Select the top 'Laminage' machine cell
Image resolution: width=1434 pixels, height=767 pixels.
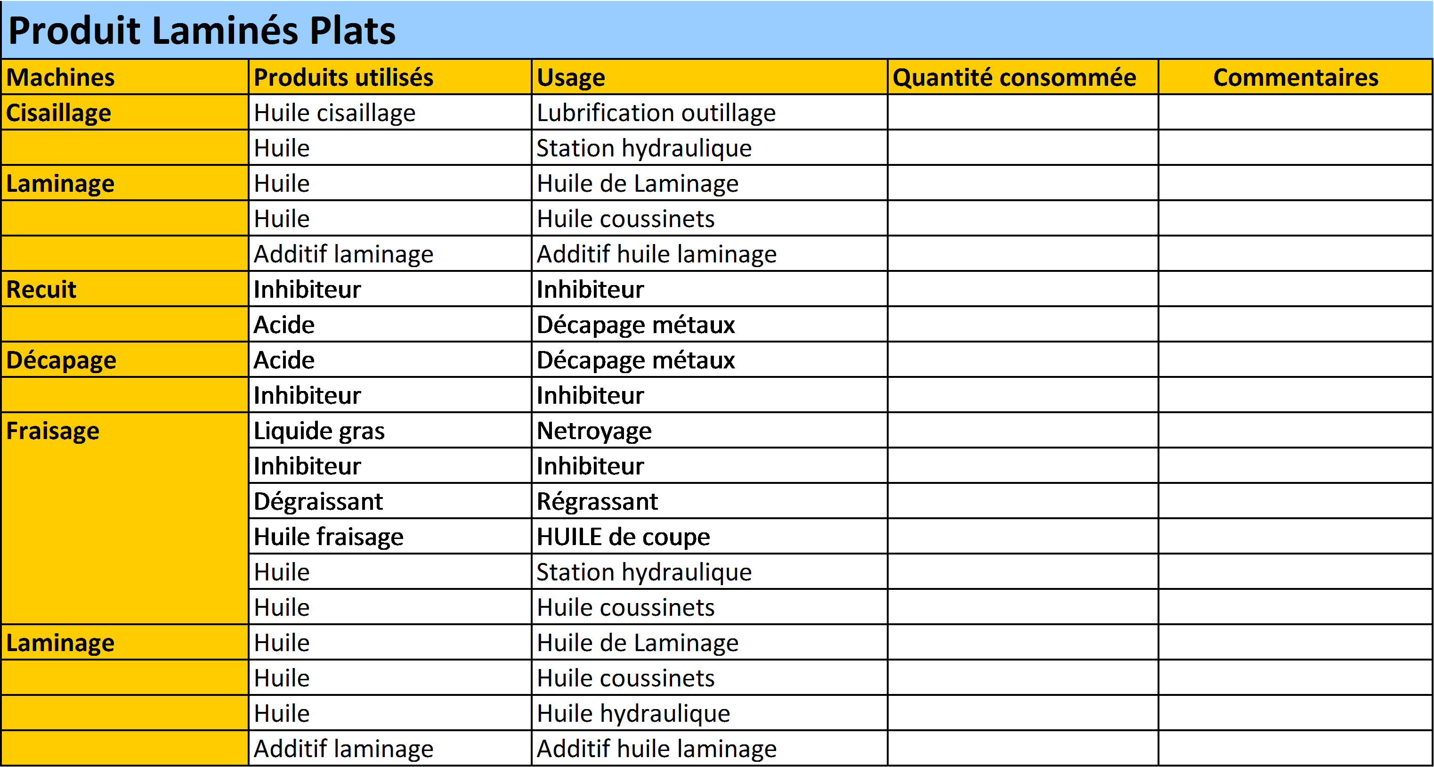(x=60, y=184)
